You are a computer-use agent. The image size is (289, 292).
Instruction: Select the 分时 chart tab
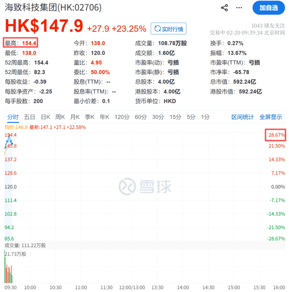click(x=13, y=117)
